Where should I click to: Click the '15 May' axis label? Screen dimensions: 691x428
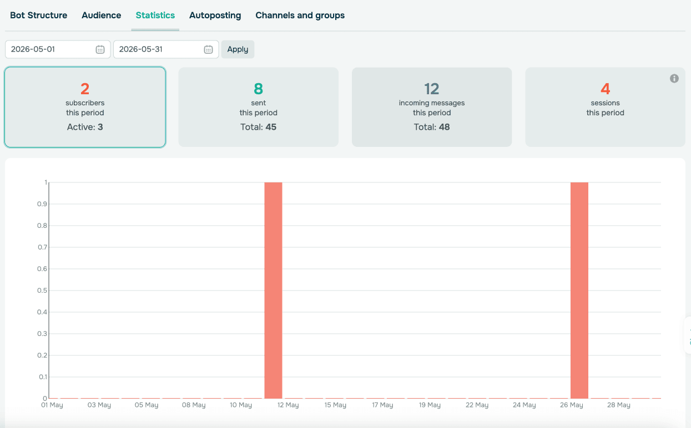(x=335, y=405)
